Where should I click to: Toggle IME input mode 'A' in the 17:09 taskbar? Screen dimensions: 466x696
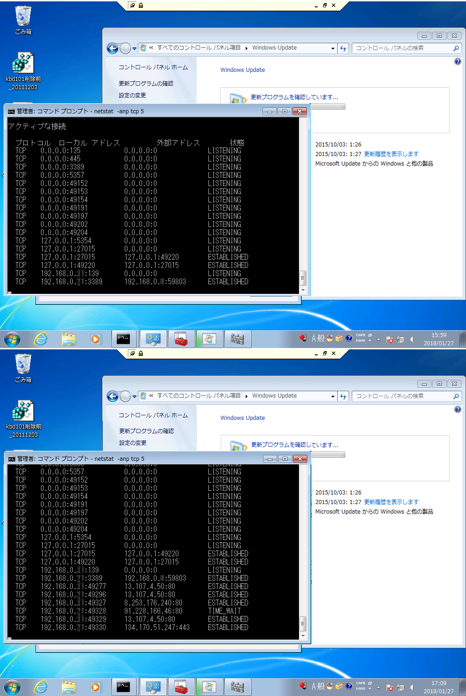(x=314, y=686)
